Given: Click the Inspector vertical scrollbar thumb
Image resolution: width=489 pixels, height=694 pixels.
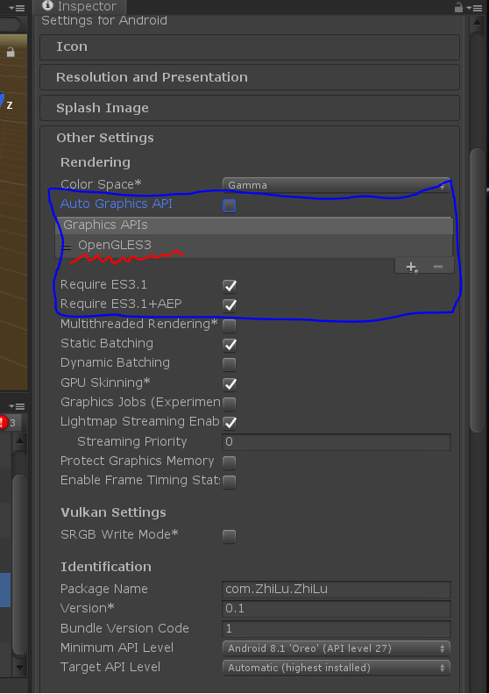Looking at the screenshot, I should [477, 290].
